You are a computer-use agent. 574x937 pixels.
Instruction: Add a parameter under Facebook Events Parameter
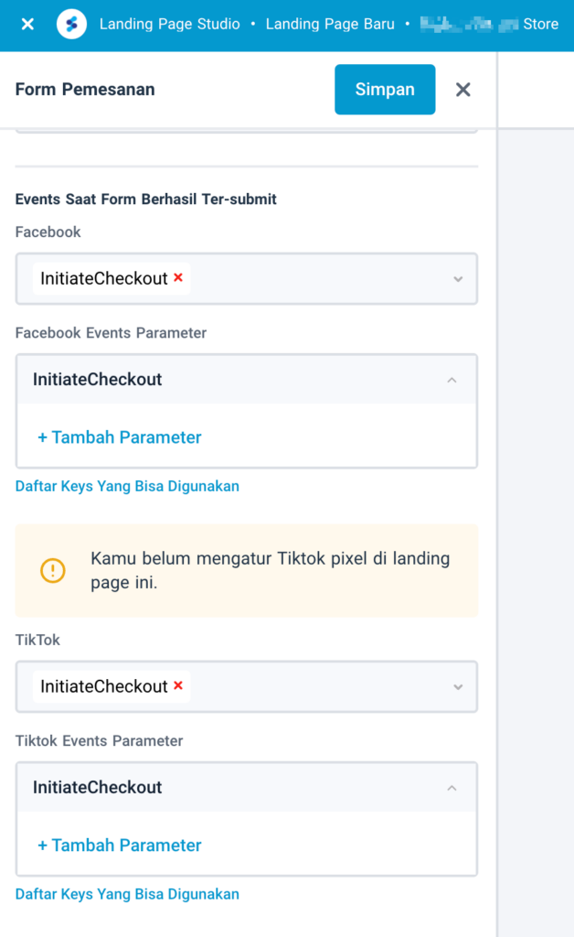point(119,437)
